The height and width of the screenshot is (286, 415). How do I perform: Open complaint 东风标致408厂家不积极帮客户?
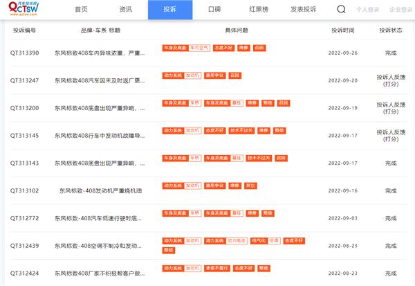[100, 274]
